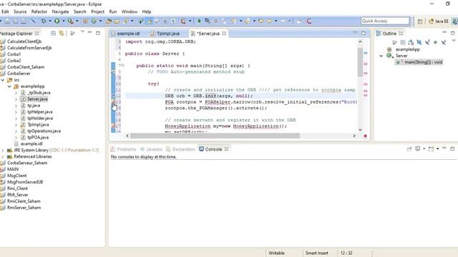Click the Open Type folder icon

(109, 21)
